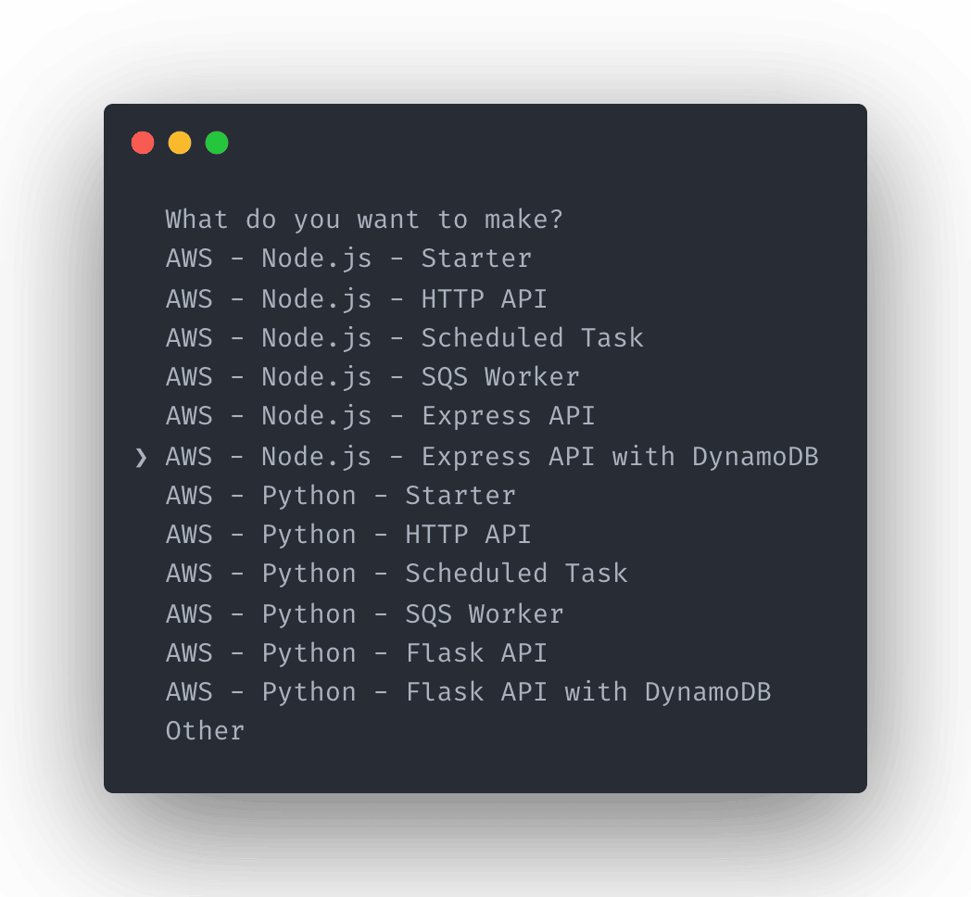This screenshot has height=897, width=971.
Task: Click the red close window dot
Action: point(143,143)
